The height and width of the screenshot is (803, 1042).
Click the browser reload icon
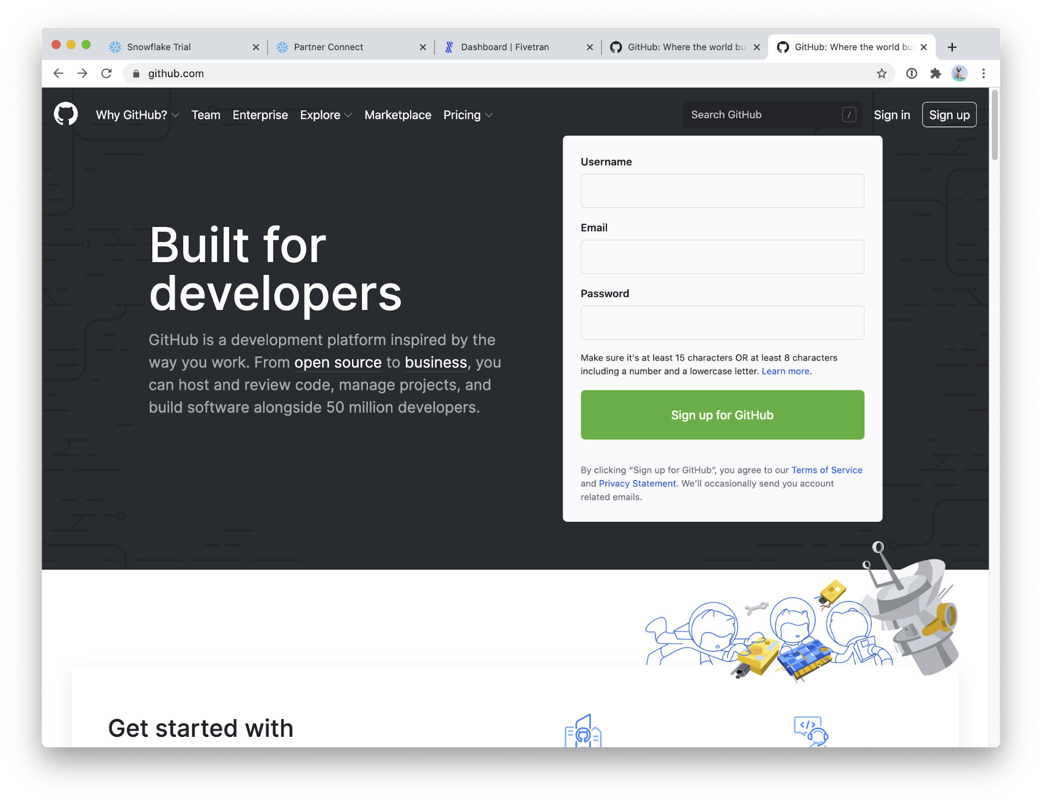pos(106,74)
